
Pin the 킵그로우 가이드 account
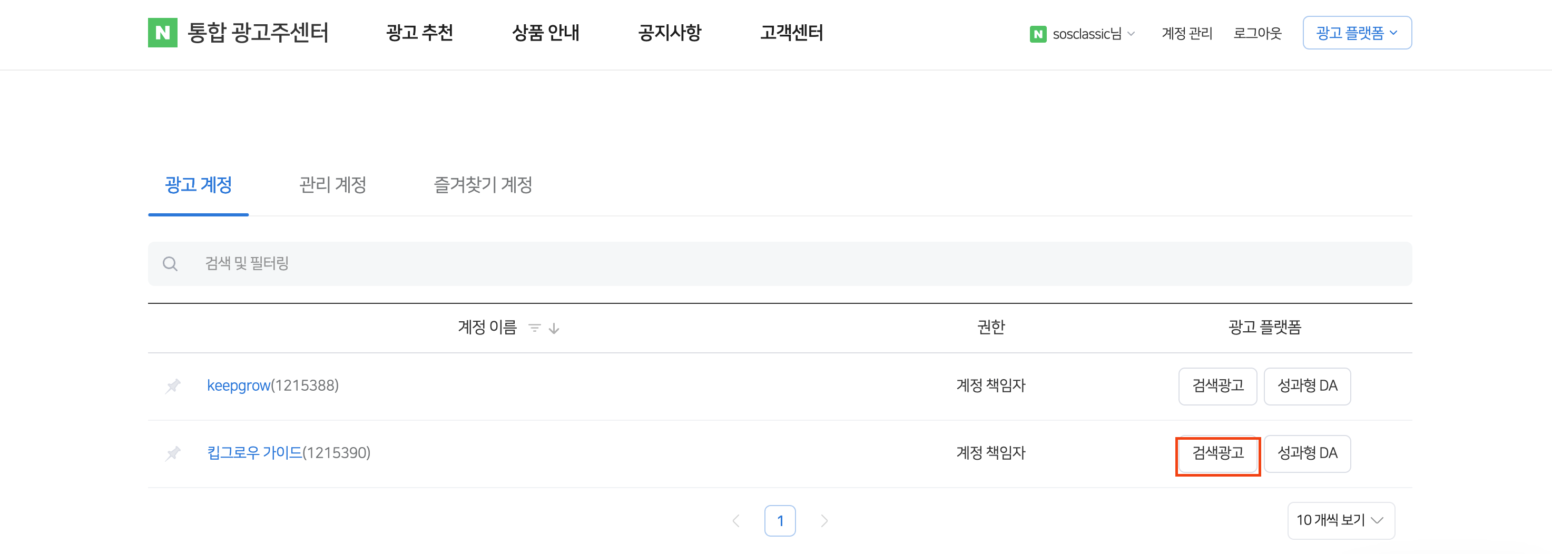point(173,453)
